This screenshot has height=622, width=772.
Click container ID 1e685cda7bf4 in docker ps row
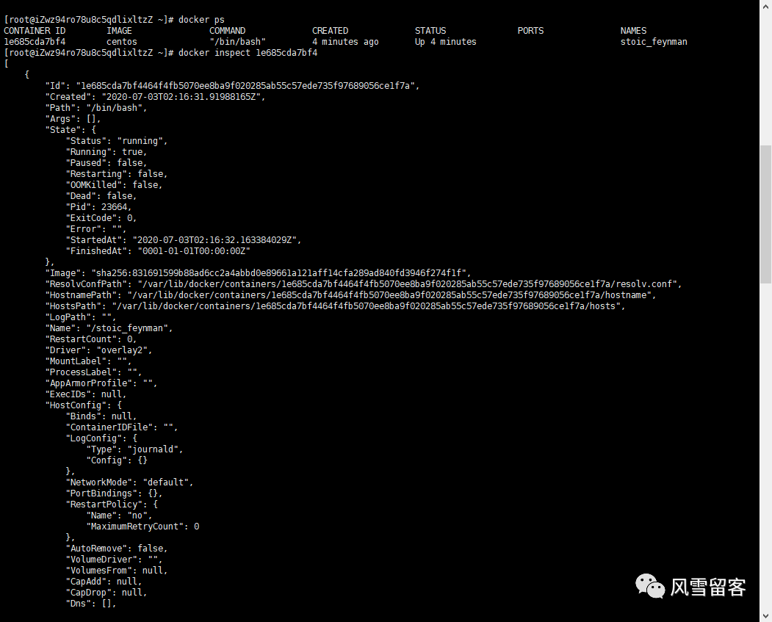[35, 42]
